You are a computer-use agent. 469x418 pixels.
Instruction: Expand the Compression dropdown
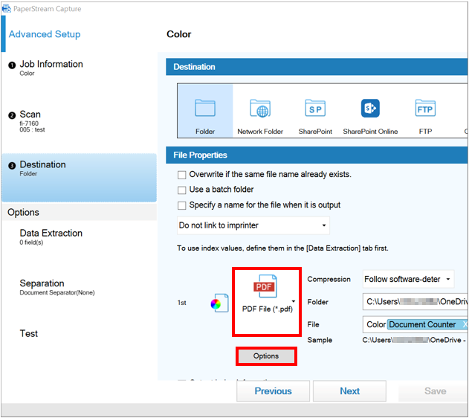tap(408, 280)
